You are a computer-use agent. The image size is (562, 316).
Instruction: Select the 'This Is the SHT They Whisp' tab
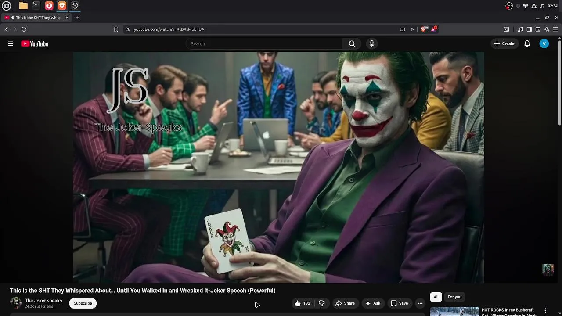coord(36,18)
